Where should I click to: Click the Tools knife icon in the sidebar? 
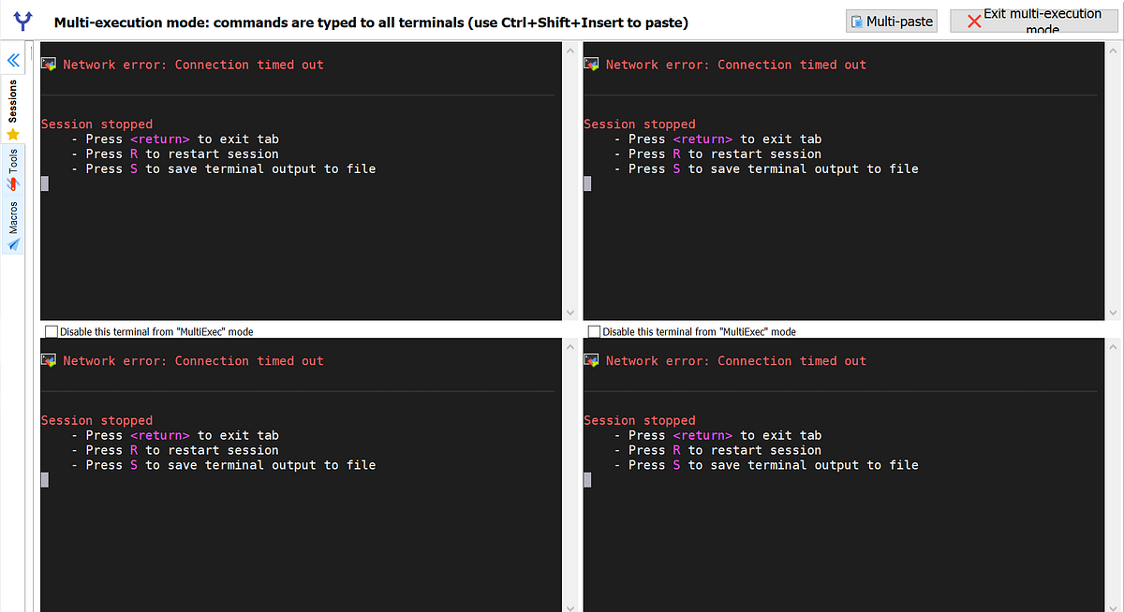[x=13, y=184]
